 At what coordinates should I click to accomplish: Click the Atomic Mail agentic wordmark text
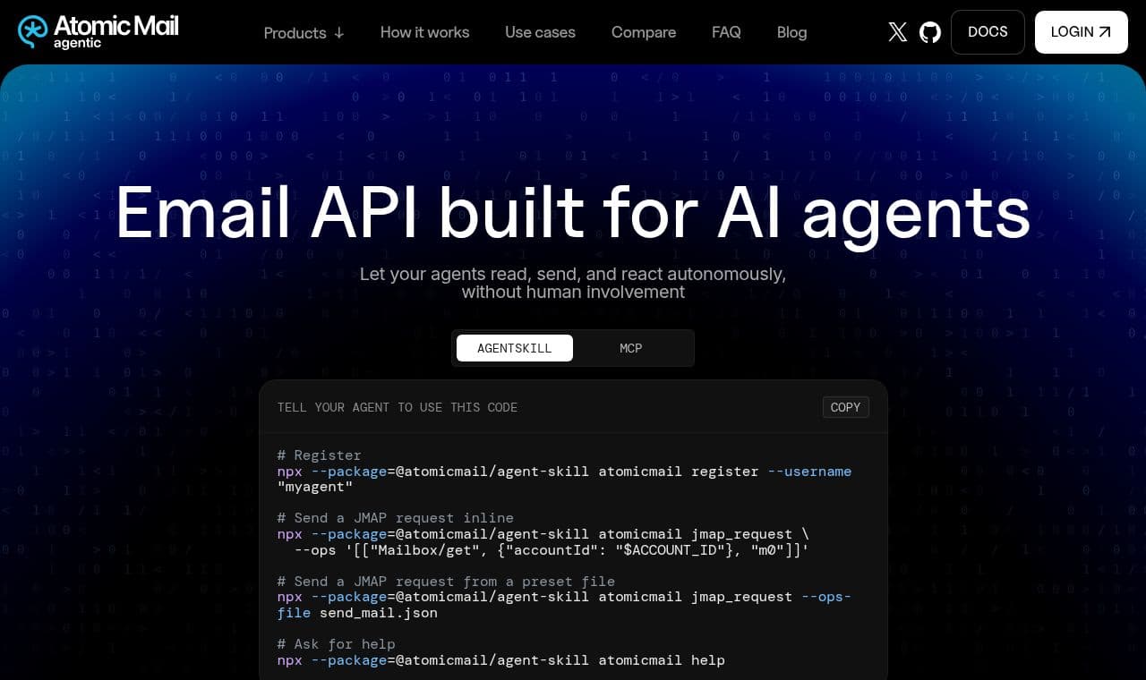click(115, 31)
